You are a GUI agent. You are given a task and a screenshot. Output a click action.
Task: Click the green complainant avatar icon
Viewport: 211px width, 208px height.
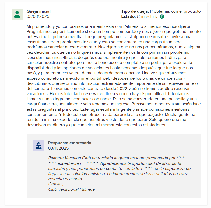coord(17,14)
